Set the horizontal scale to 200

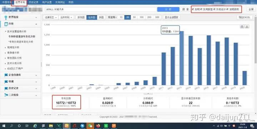[x=149, y=17]
